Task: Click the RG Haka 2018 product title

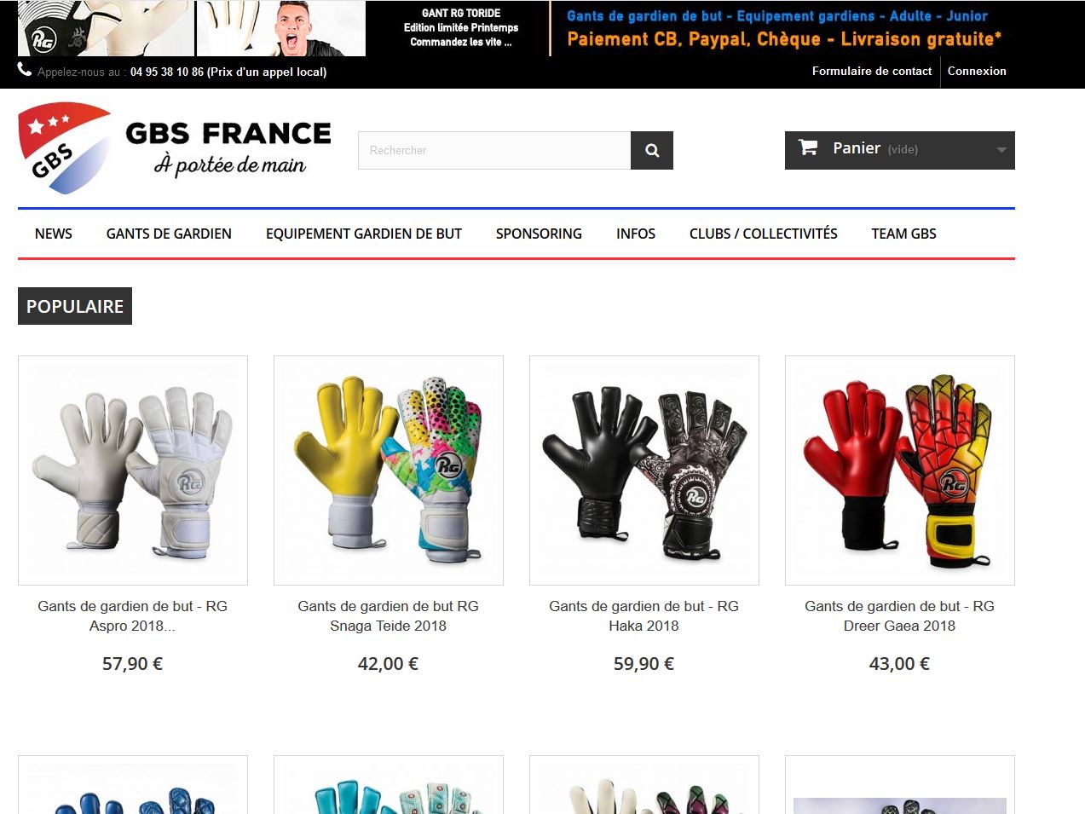Action: pyautogui.click(x=644, y=615)
